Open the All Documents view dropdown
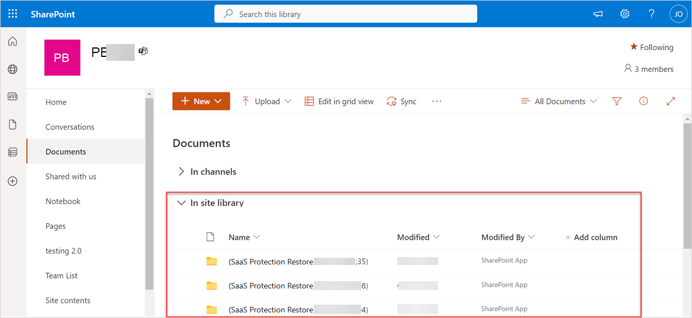The image size is (692, 318). tap(558, 102)
